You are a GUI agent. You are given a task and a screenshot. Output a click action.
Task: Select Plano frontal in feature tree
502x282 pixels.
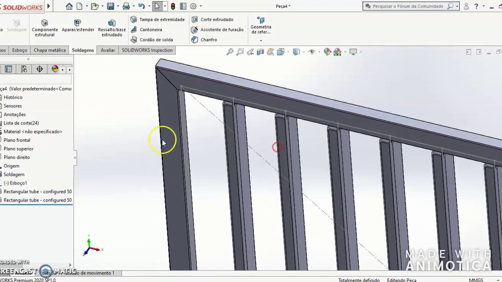pyautogui.click(x=17, y=140)
